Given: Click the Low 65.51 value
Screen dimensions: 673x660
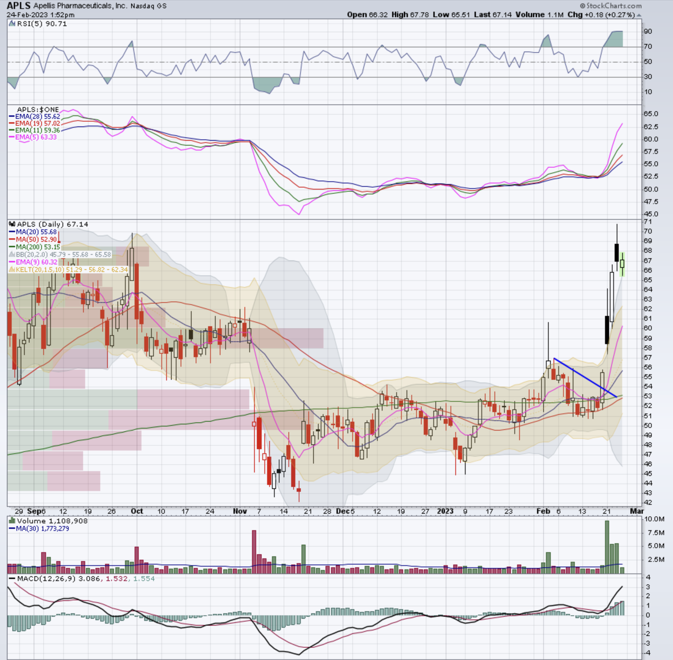Looking at the screenshot, I should [452, 15].
